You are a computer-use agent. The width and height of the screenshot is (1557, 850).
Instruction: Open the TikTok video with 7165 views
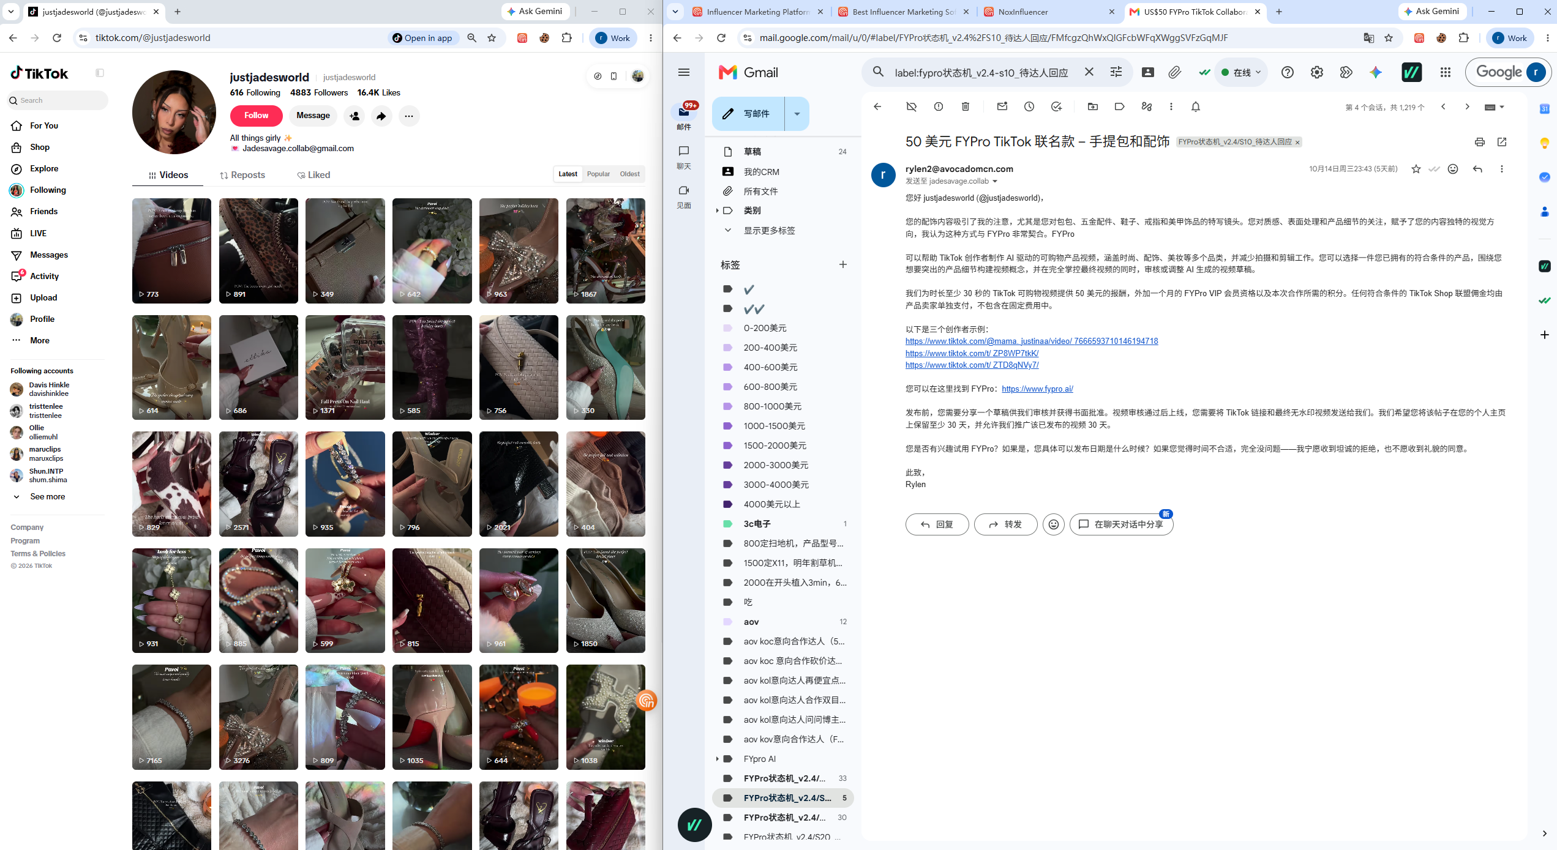coord(171,717)
